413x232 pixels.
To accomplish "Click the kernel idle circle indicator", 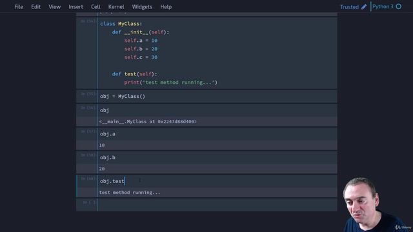I will click(399, 6).
